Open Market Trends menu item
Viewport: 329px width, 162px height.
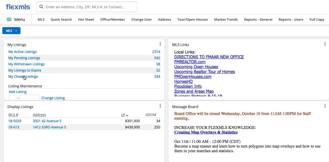[226, 19]
